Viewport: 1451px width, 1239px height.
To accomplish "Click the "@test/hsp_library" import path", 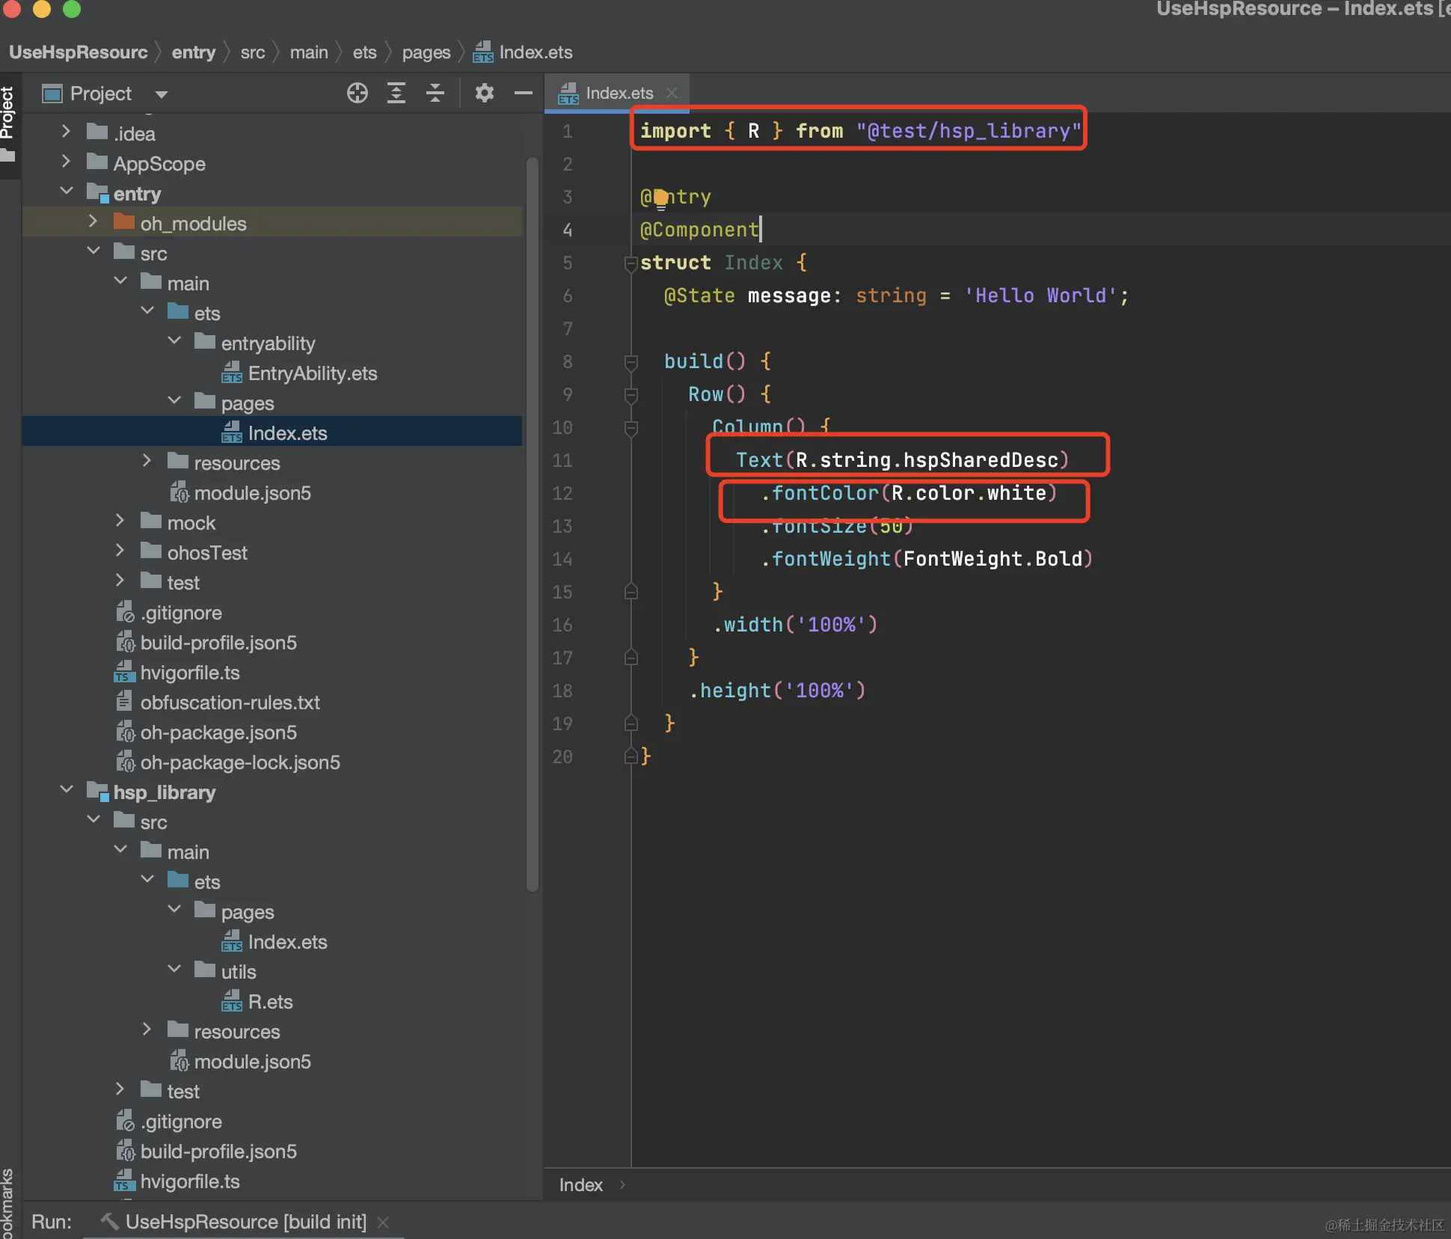I will 969,131.
